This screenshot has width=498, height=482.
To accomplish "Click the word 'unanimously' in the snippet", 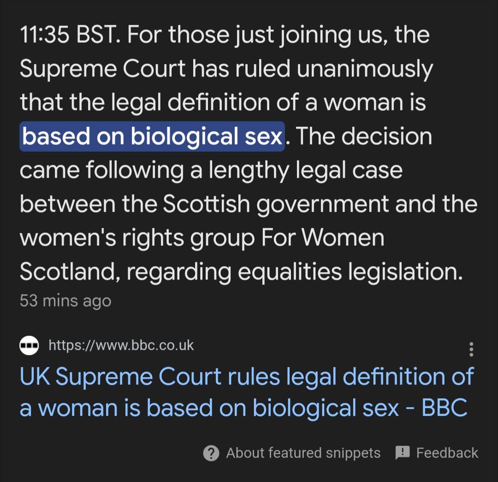I will (365, 70).
